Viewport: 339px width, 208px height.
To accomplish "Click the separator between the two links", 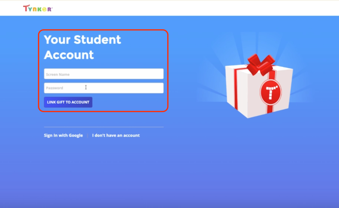I will 88,135.
